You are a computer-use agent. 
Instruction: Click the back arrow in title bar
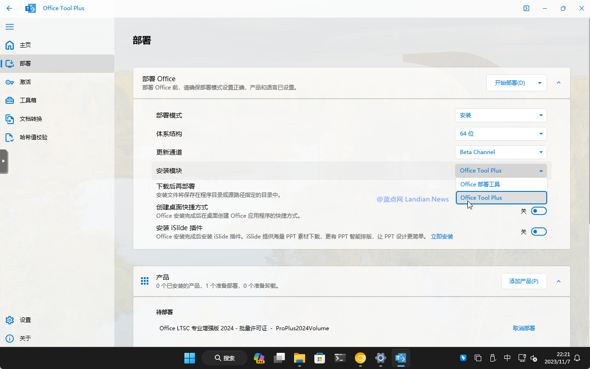(x=9, y=8)
